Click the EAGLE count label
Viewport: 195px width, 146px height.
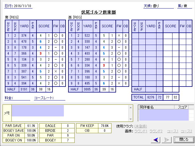(x=50, y=126)
